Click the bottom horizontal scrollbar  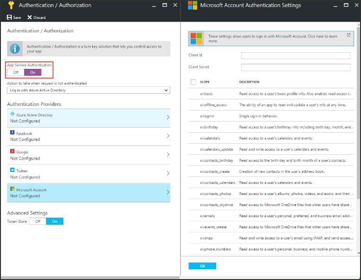[x=90, y=278]
